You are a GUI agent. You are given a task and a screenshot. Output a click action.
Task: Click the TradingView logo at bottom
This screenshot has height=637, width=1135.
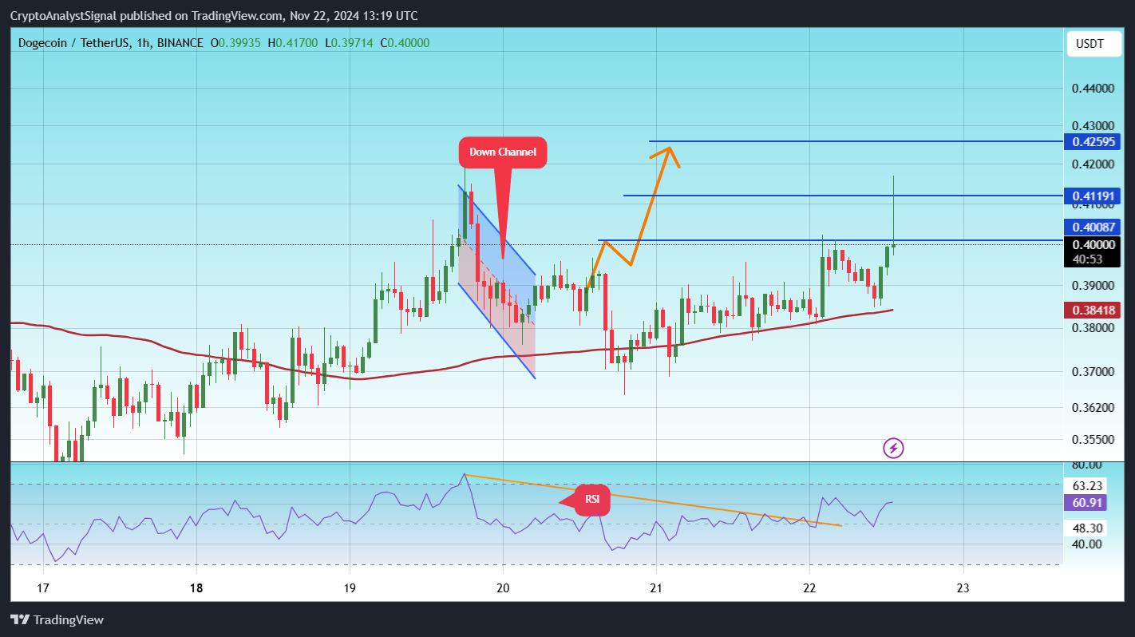click(57, 619)
